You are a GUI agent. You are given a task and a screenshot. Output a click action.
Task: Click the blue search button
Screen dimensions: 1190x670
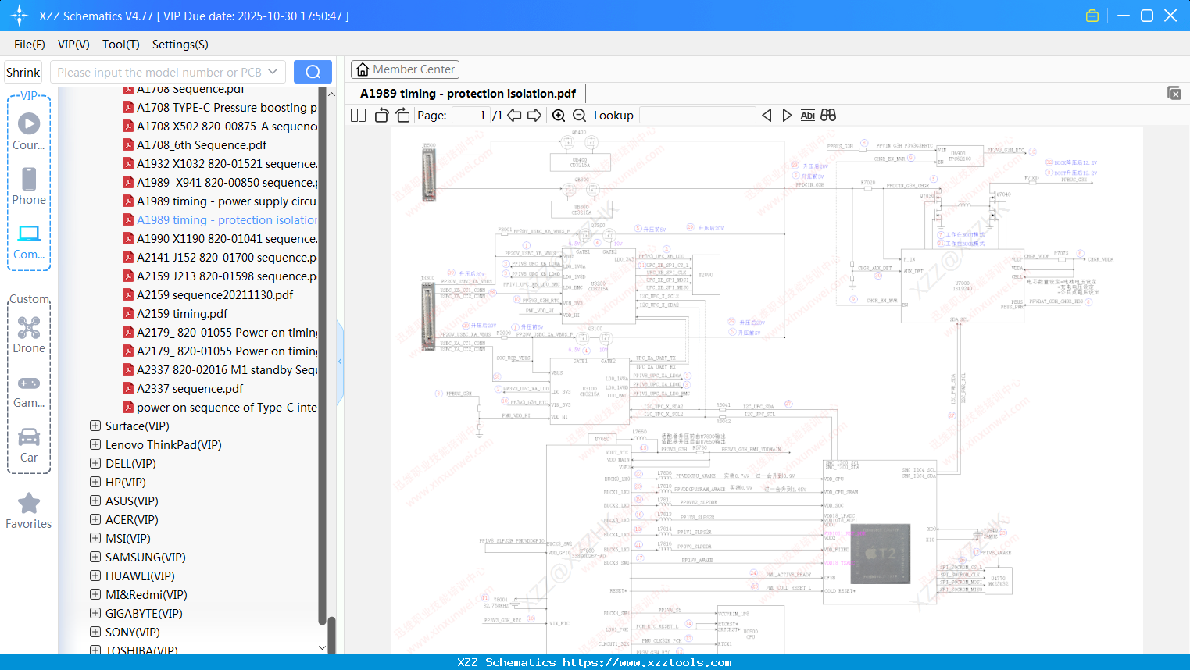(313, 72)
